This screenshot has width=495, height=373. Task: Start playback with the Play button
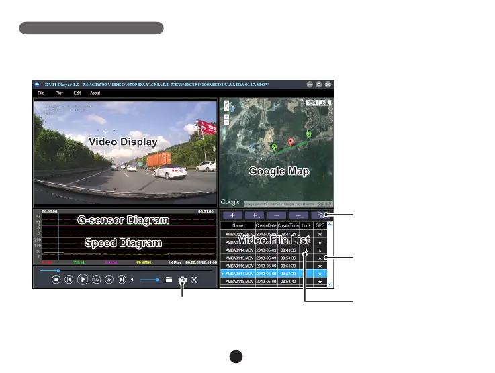pyautogui.click(x=83, y=280)
